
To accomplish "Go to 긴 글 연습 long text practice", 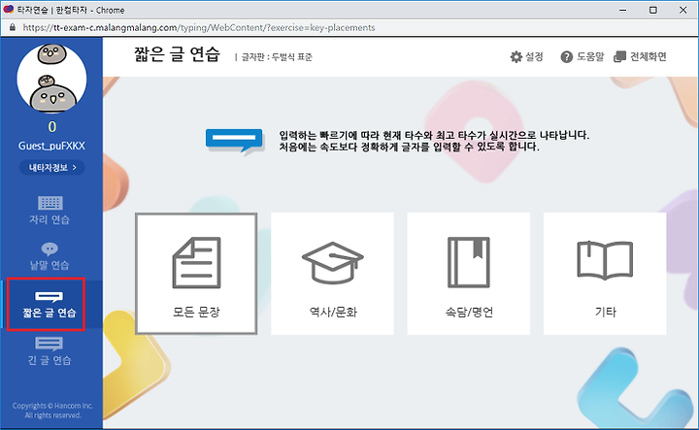I will (50, 351).
